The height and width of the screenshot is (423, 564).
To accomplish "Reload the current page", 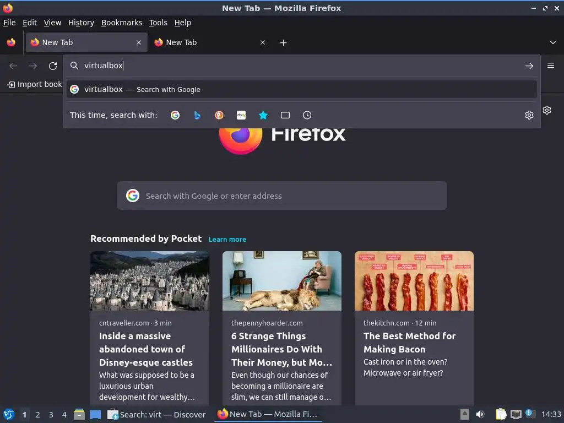I will [x=53, y=66].
